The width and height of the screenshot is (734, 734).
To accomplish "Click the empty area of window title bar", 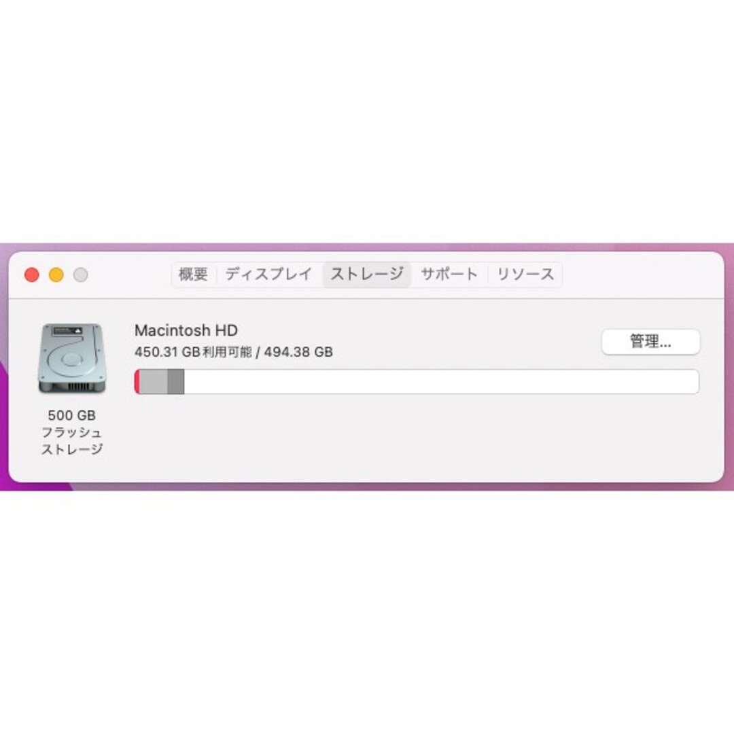I will [x=642, y=275].
